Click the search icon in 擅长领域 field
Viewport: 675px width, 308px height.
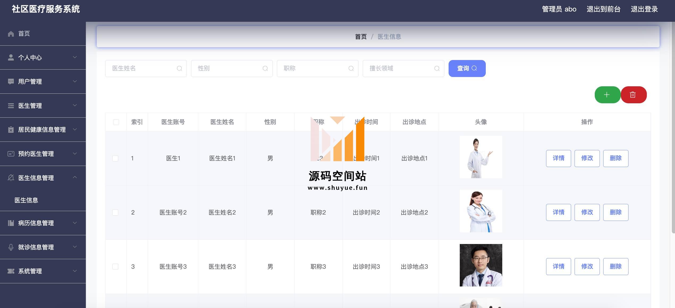pos(437,69)
